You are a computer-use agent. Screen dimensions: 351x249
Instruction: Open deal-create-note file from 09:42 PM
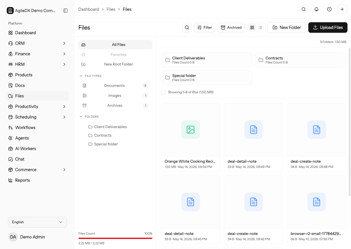[x=254, y=209]
